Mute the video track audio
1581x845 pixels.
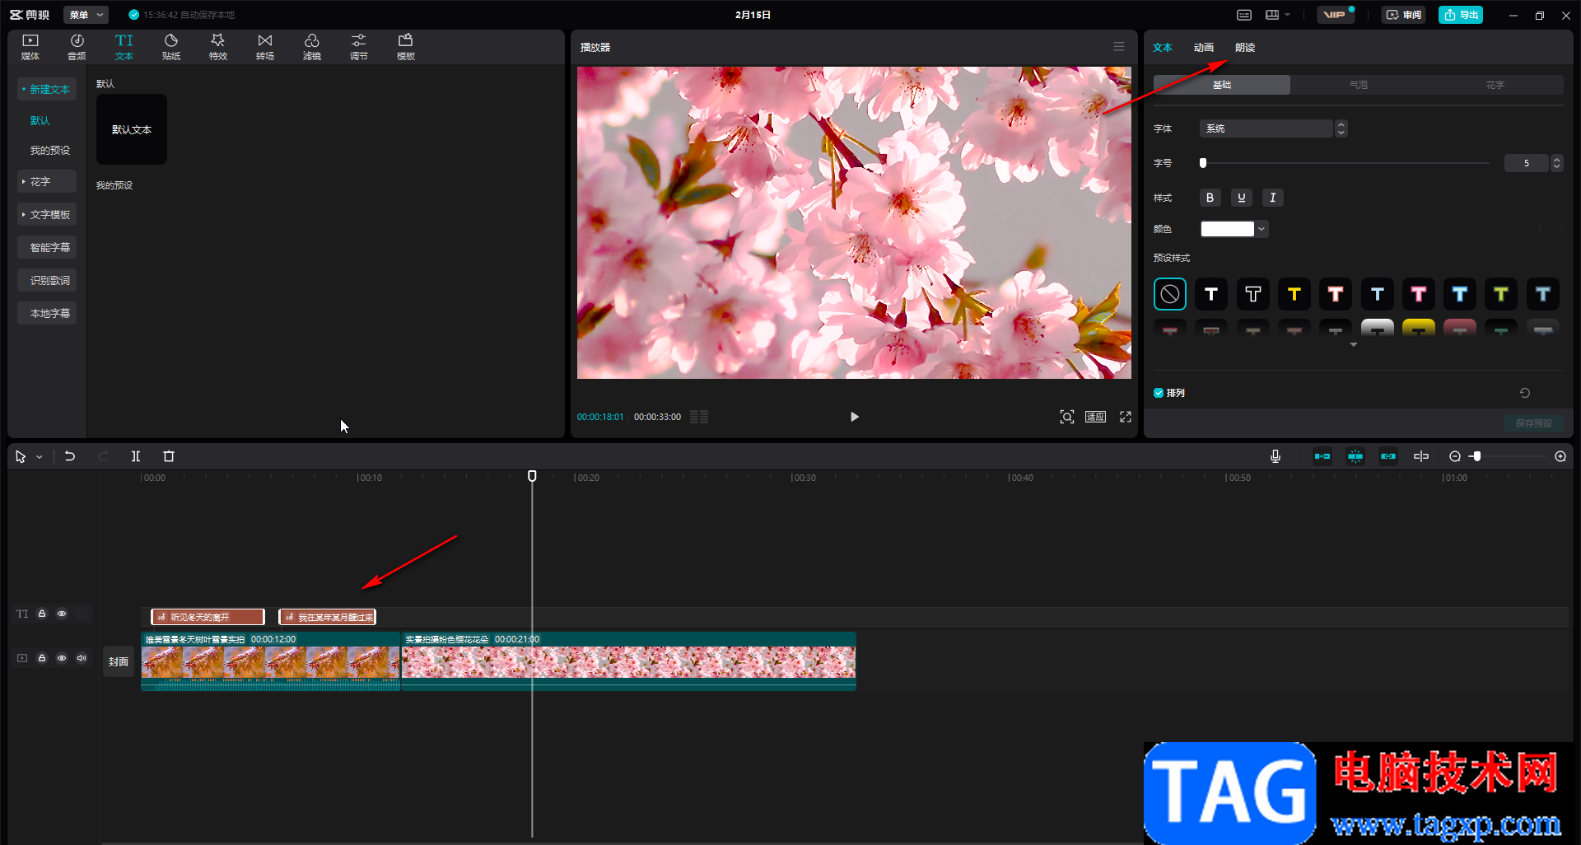tap(82, 658)
